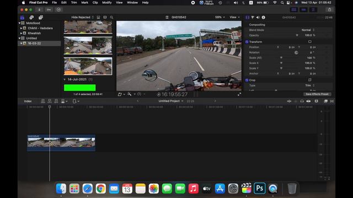The height and width of the screenshot is (198, 353).
Task: Adjust the Opacity slider handle
Action: (297, 35)
